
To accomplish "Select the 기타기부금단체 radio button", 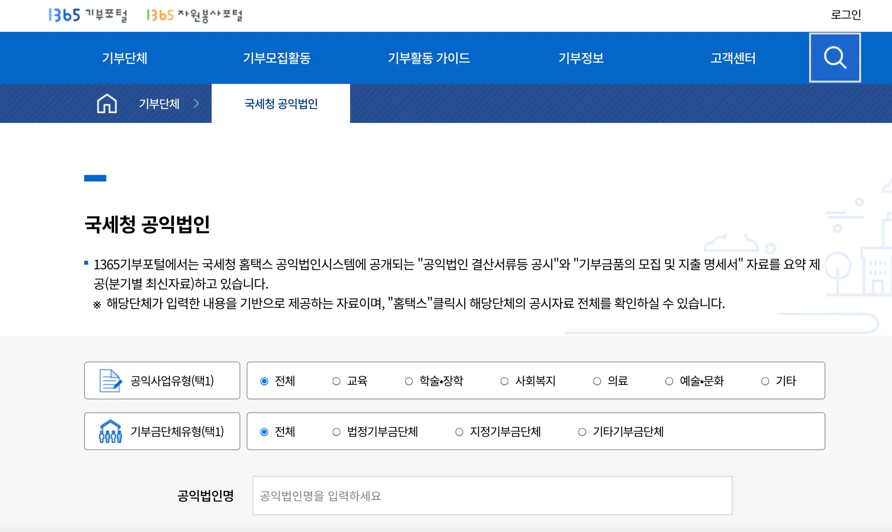I will tap(582, 432).
